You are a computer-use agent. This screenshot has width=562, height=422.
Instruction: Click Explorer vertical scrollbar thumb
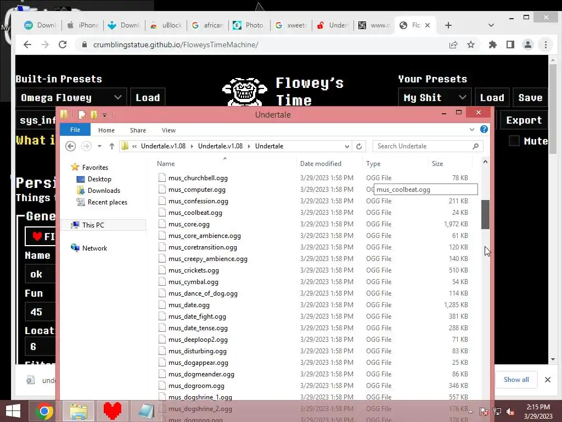[485, 214]
